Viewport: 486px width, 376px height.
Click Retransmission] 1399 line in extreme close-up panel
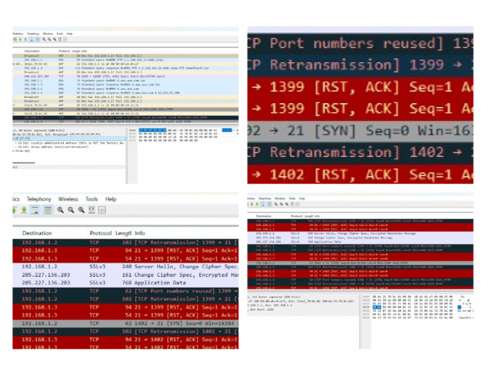pyautogui.click(x=360, y=65)
